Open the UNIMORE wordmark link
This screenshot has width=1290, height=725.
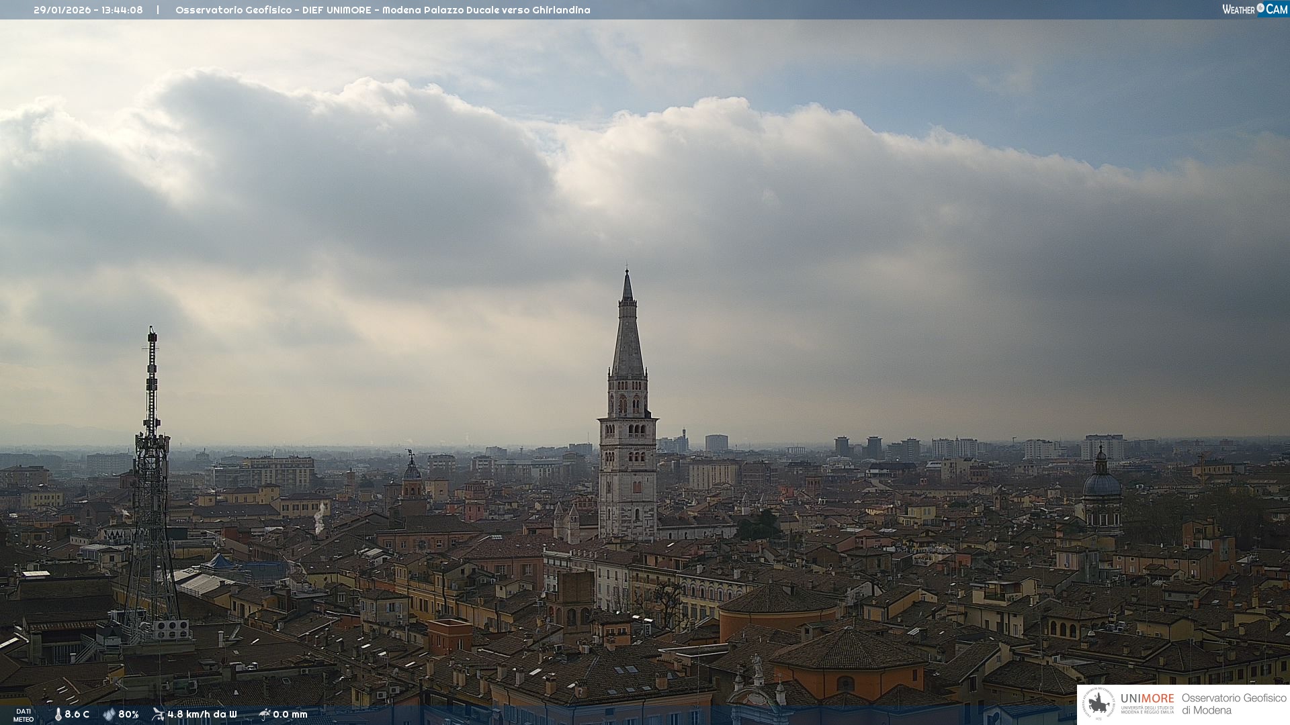click(1147, 699)
